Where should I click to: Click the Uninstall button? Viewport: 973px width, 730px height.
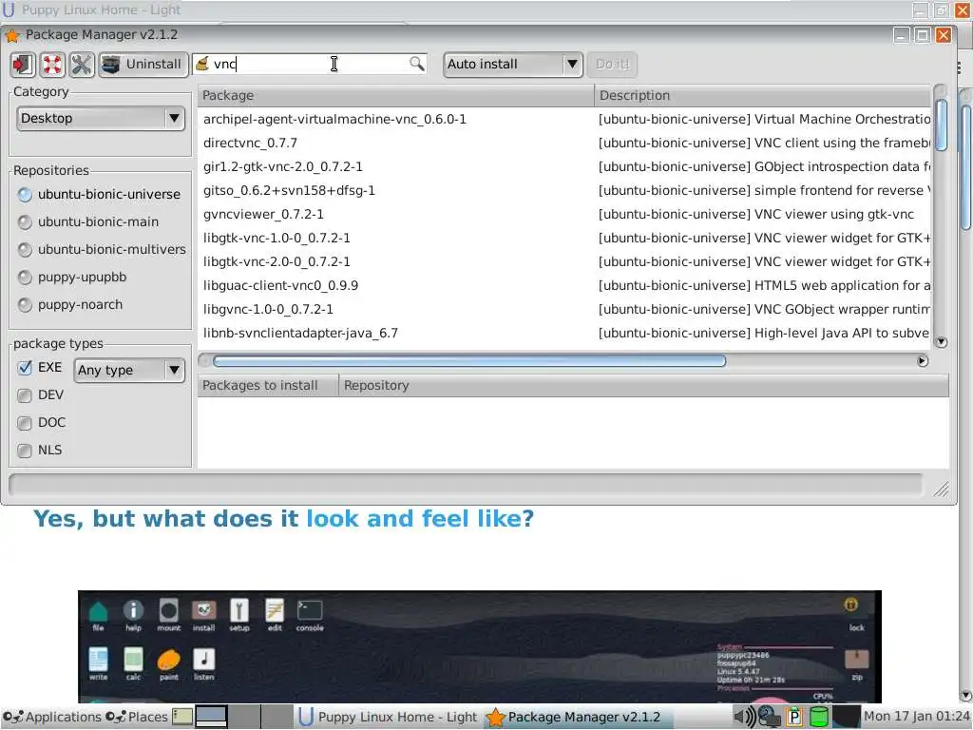(x=143, y=64)
